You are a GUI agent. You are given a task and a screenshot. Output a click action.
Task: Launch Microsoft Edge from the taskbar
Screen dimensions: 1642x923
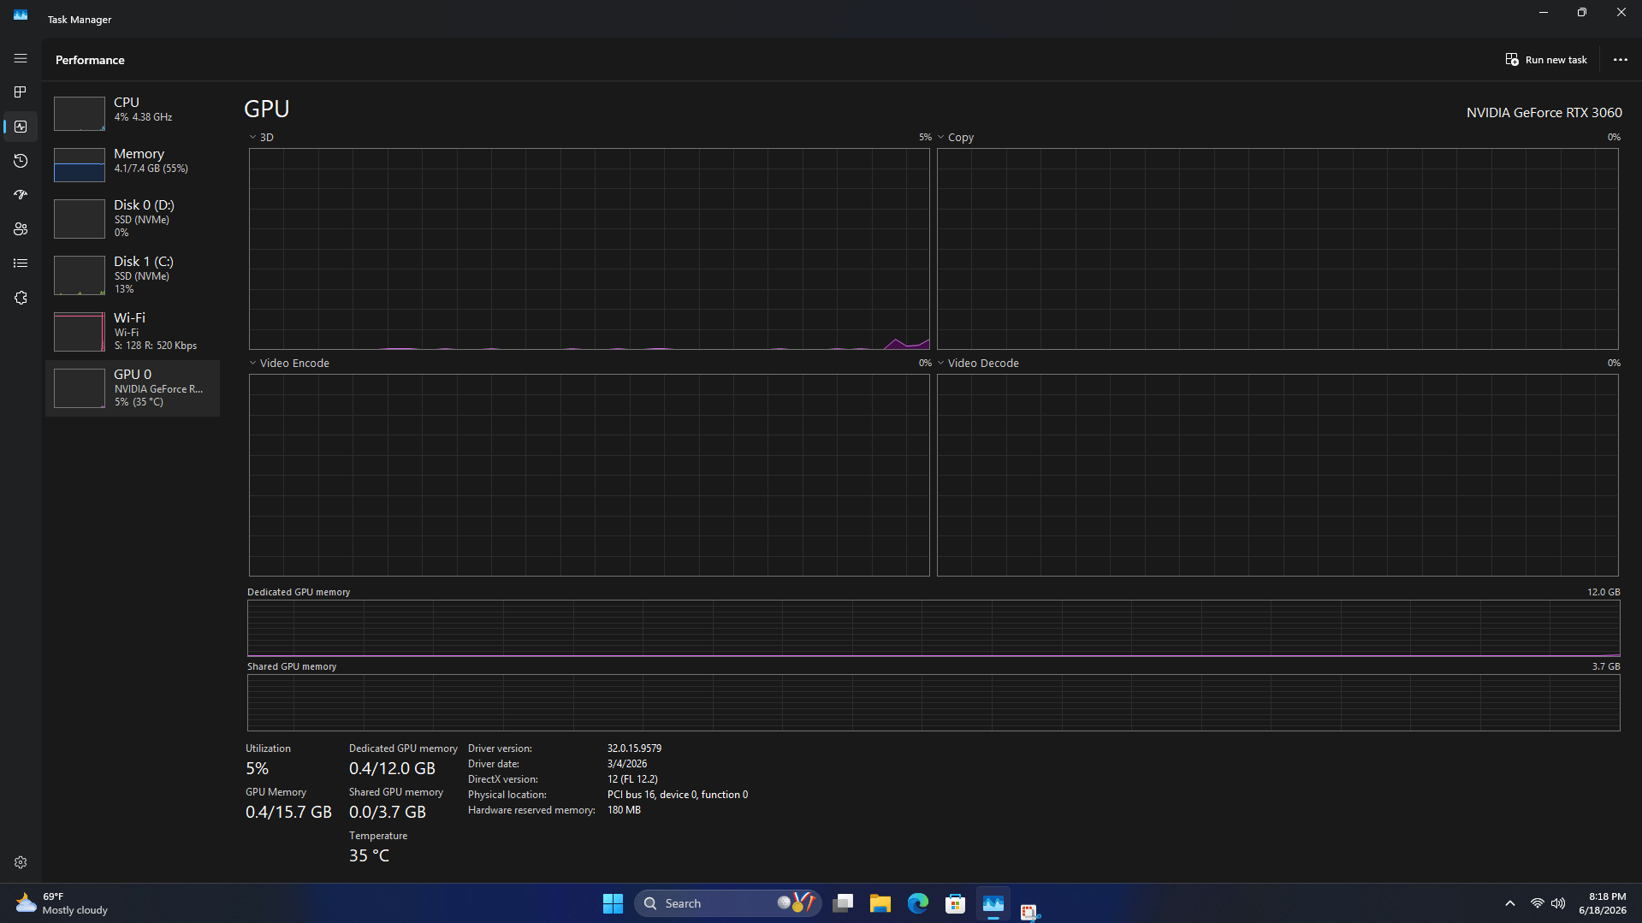tap(918, 903)
